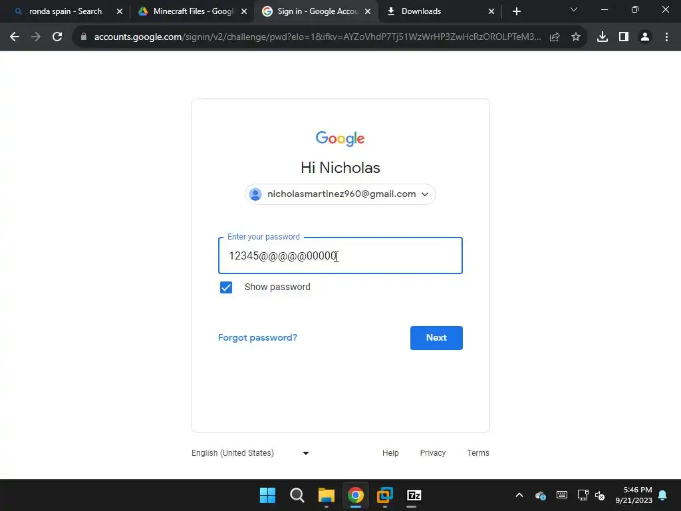Open Windows taskbar search
681x511 pixels.
click(297, 495)
